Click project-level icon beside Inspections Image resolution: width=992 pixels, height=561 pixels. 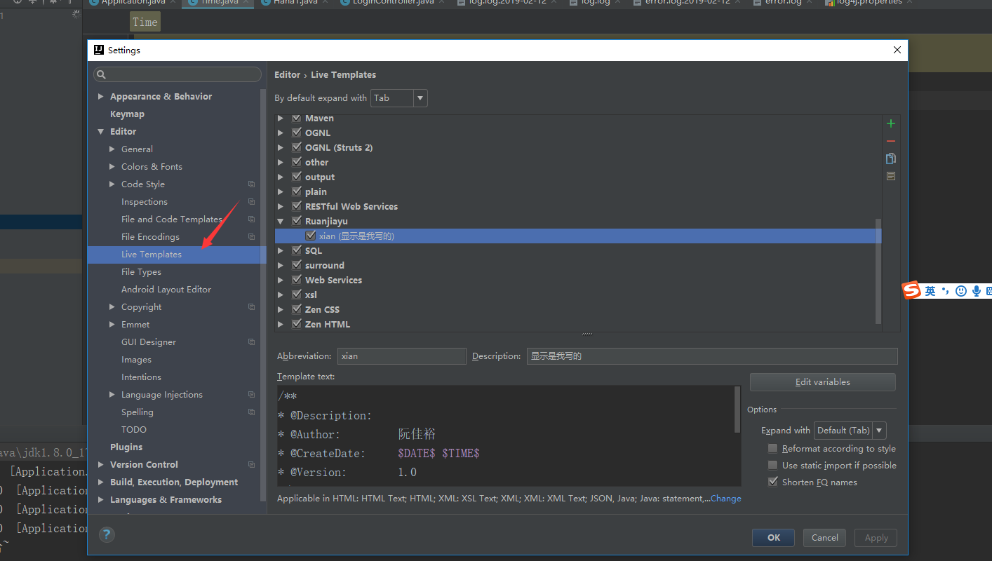pos(251,202)
